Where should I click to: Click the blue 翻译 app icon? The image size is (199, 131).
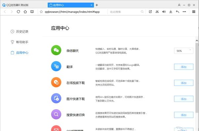56,66
